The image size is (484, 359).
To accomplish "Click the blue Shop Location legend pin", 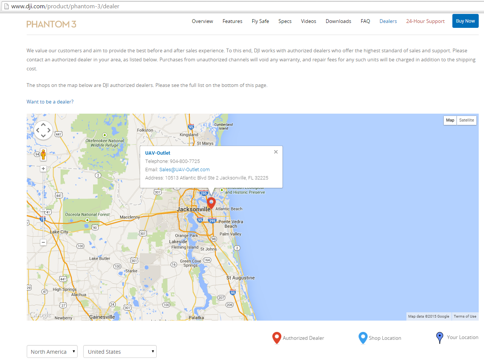I will pos(363,338).
